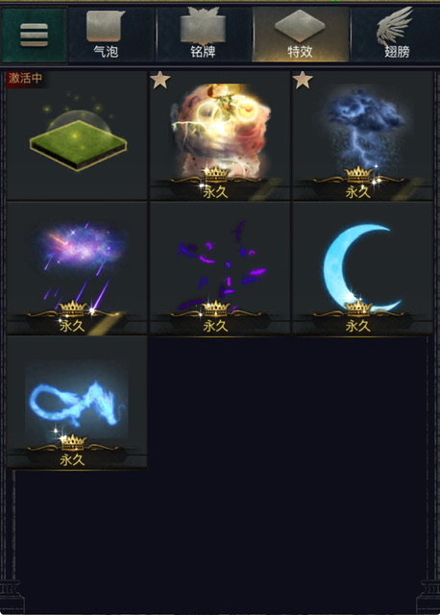Select the green grass tile effect
440x615 pixels.
pyautogui.click(x=77, y=135)
